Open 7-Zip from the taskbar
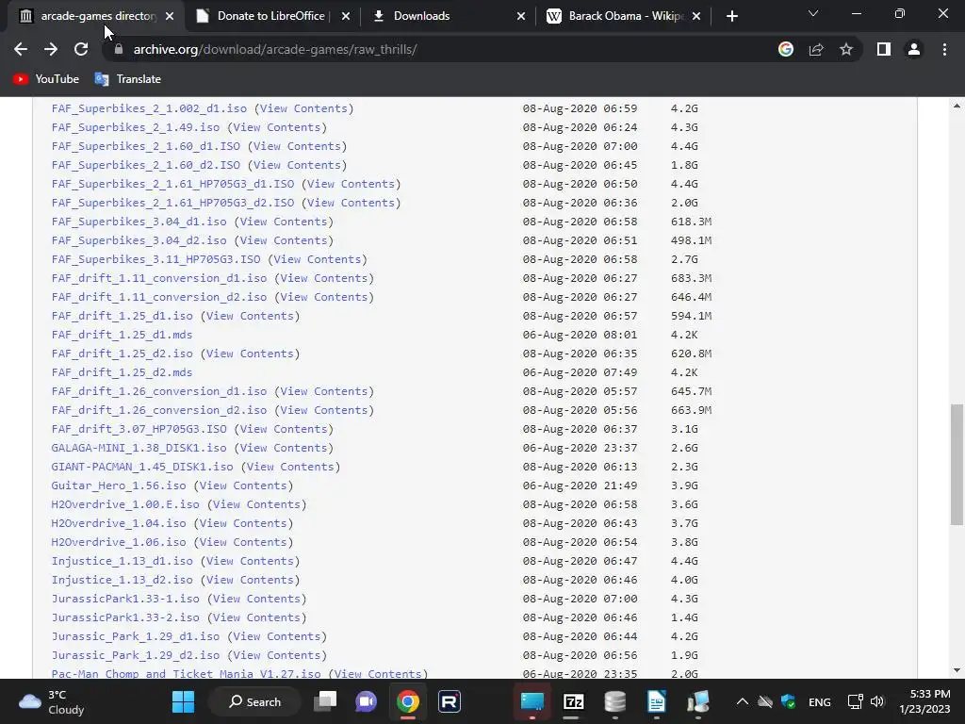Screen dimensions: 965x724 click(574, 701)
